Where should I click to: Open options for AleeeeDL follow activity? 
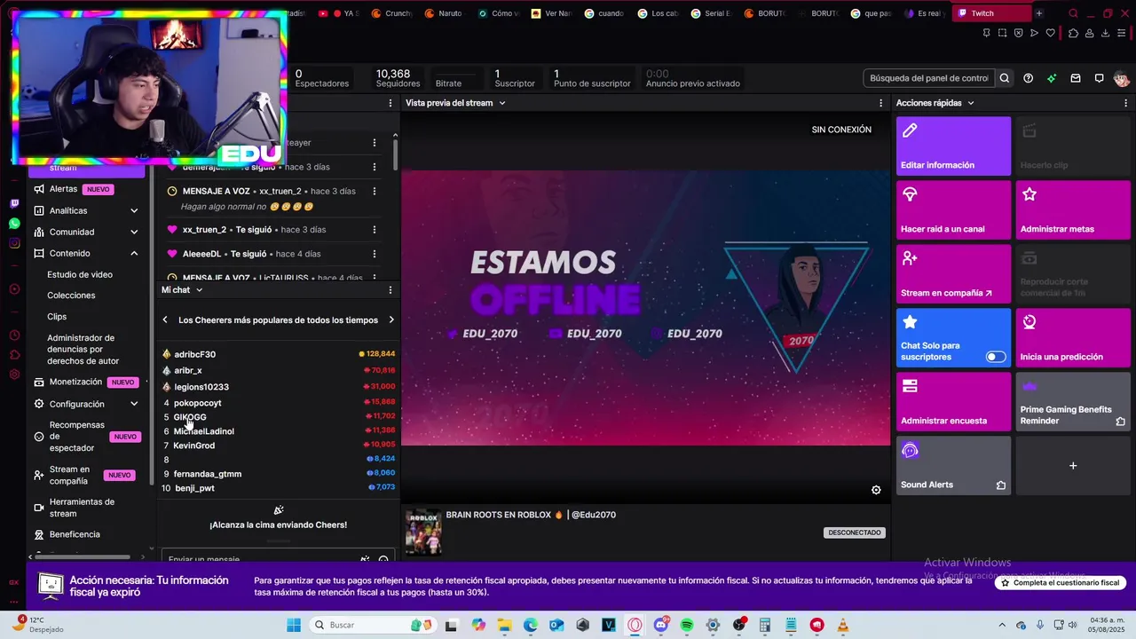(374, 254)
